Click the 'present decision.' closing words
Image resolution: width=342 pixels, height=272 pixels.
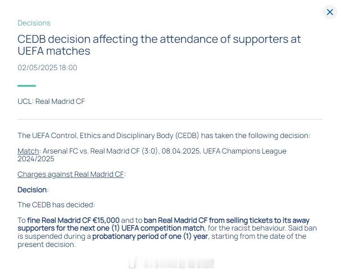47,245
